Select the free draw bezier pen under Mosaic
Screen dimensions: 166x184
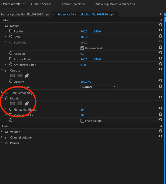[x=27, y=103]
